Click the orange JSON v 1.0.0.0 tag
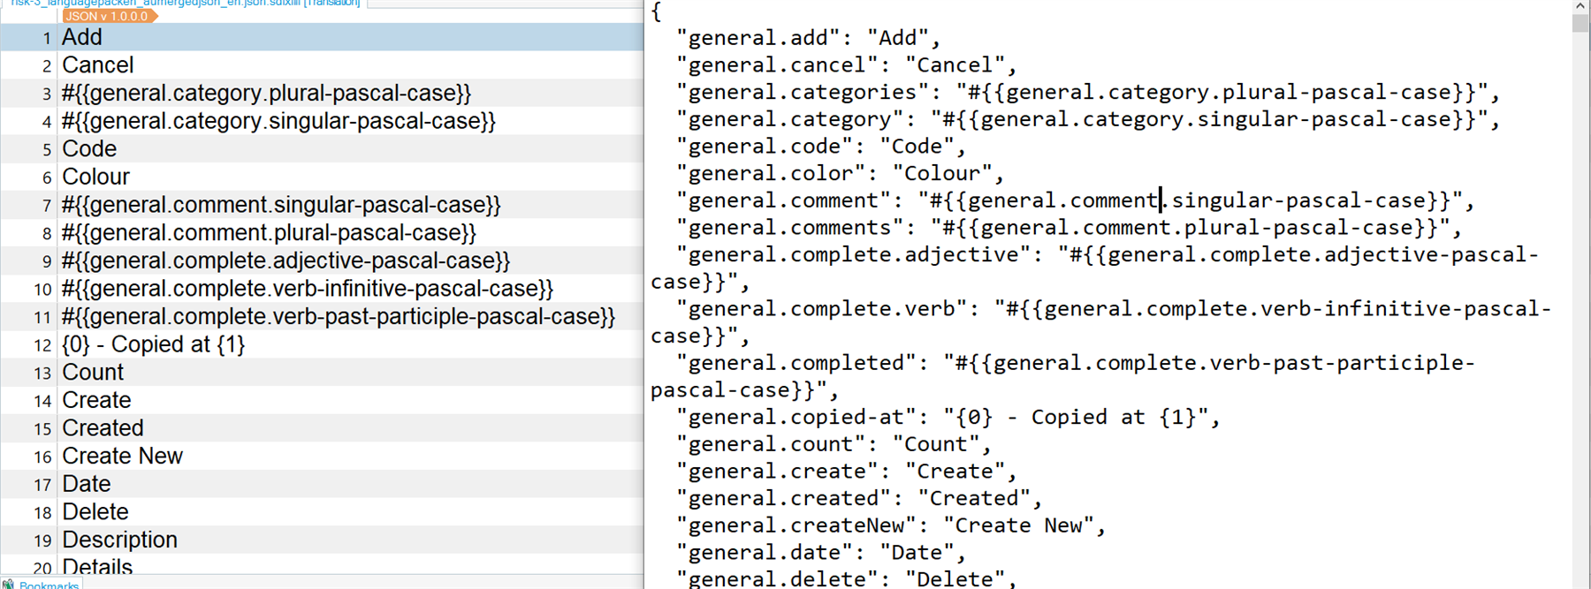The height and width of the screenshot is (589, 1591). (110, 16)
